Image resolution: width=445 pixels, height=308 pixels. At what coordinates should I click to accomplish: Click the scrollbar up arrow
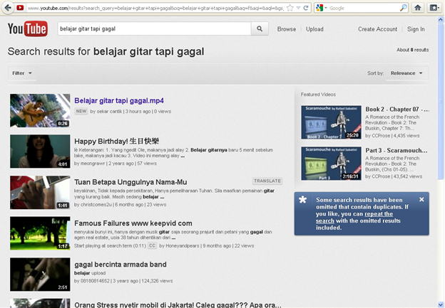(x=441, y=19)
